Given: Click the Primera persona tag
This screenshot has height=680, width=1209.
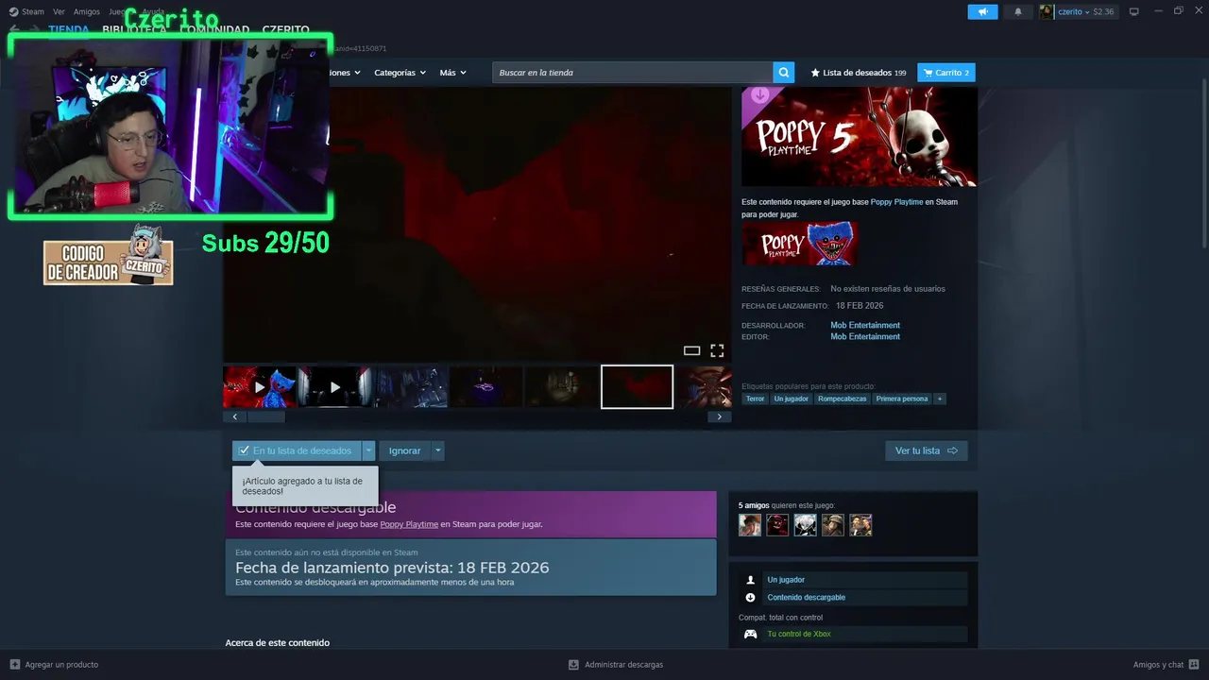Looking at the screenshot, I should tap(902, 399).
